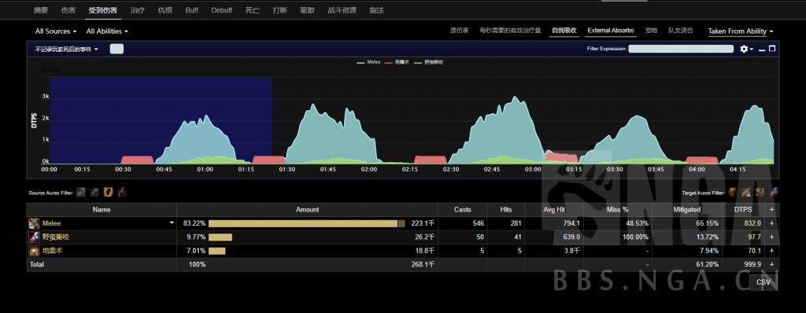Toggle the External Absorbs option
Screen dimensions: 806x313
coord(611,31)
